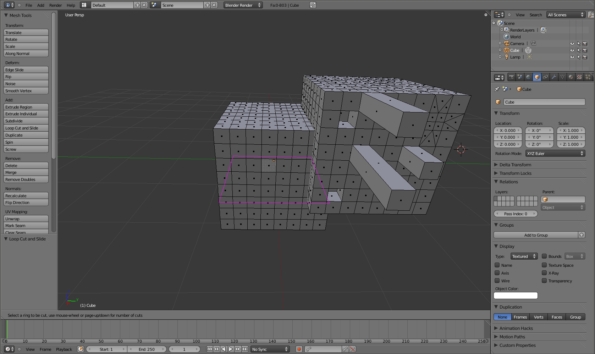The width and height of the screenshot is (595, 354).
Task: Click the Cube object name field
Action: pyautogui.click(x=544, y=102)
